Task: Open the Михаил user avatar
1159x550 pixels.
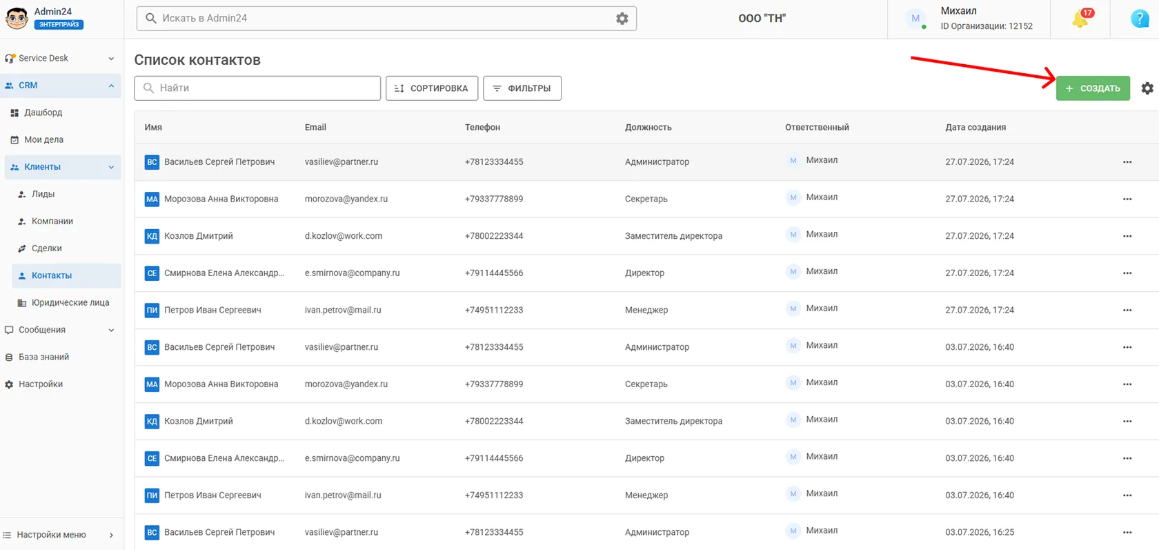Action: (x=915, y=19)
